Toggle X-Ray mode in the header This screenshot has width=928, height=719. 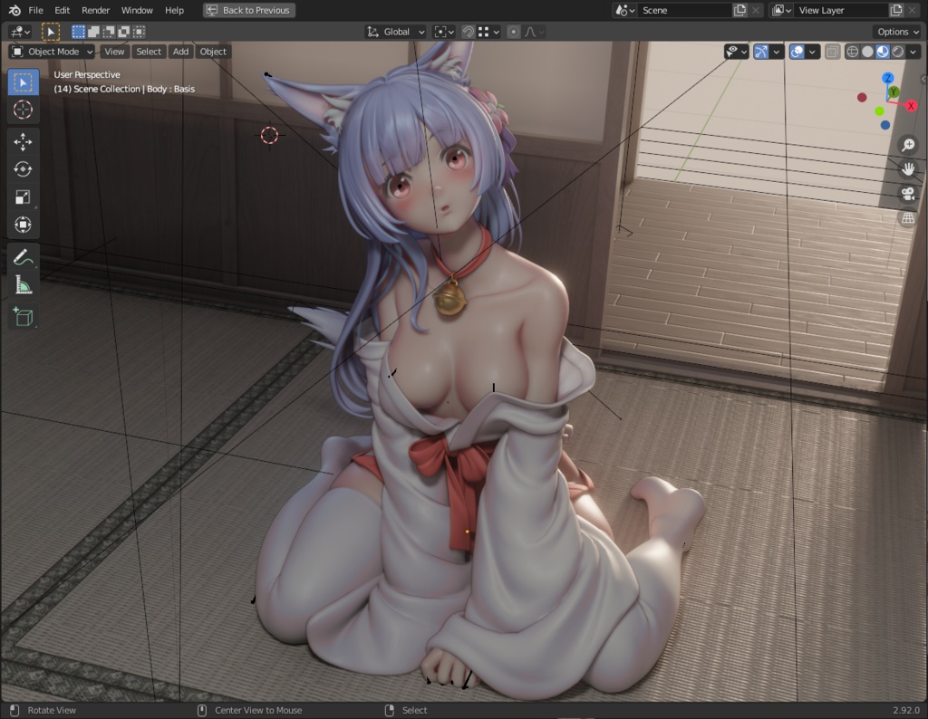click(831, 52)
